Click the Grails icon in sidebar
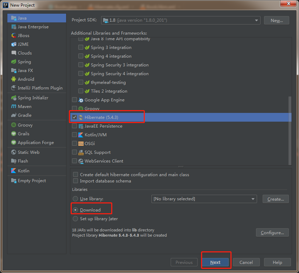 14,134
